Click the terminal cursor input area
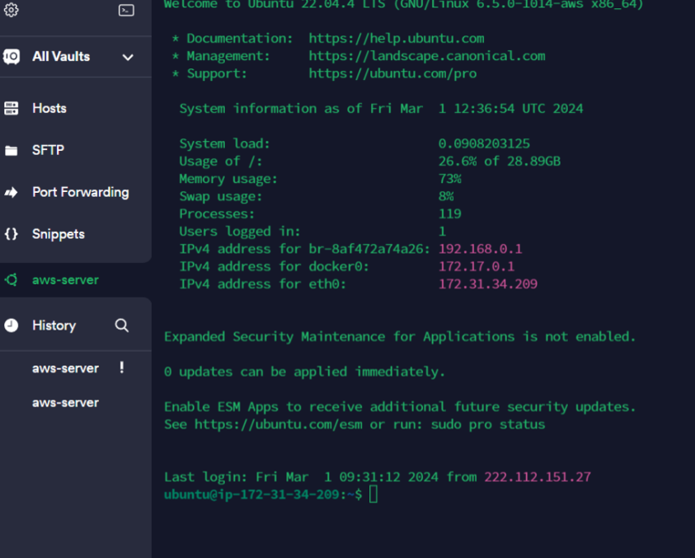The height and width of the screenshot is (558, 695). point(375,494)
